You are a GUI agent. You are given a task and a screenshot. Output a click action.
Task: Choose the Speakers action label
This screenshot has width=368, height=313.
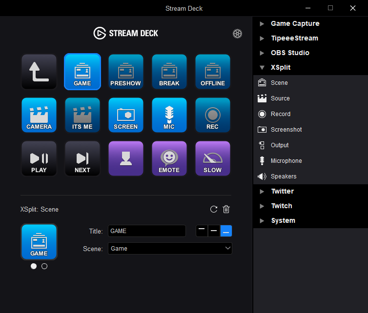point(284,176)
